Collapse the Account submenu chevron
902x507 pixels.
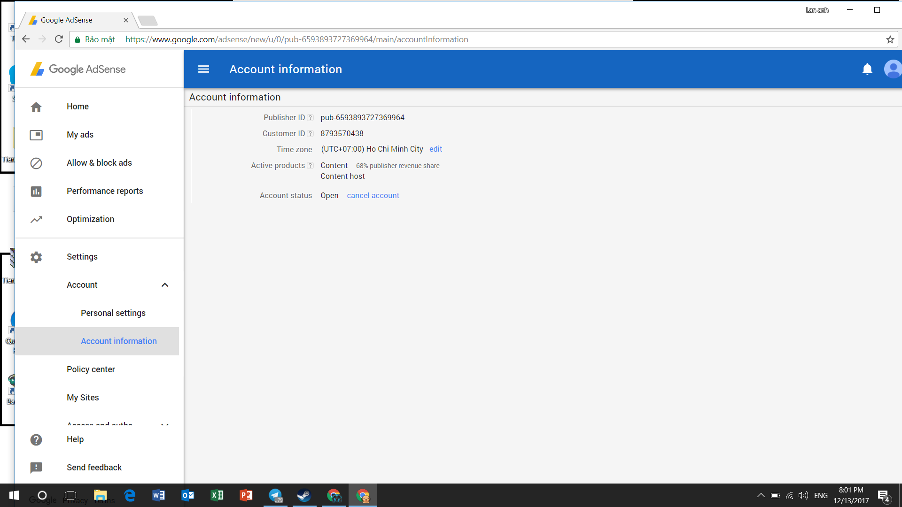(165, 285)
